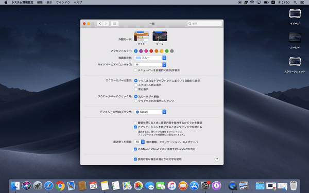Open Calendar showing 30 in Dock
Image resolution: width=309 pixels, height=193 pixels.
point(93,186)
